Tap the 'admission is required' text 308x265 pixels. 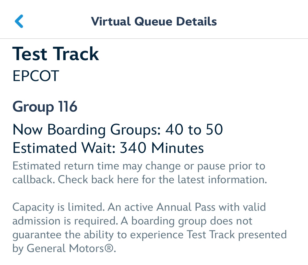pos(65,221)
